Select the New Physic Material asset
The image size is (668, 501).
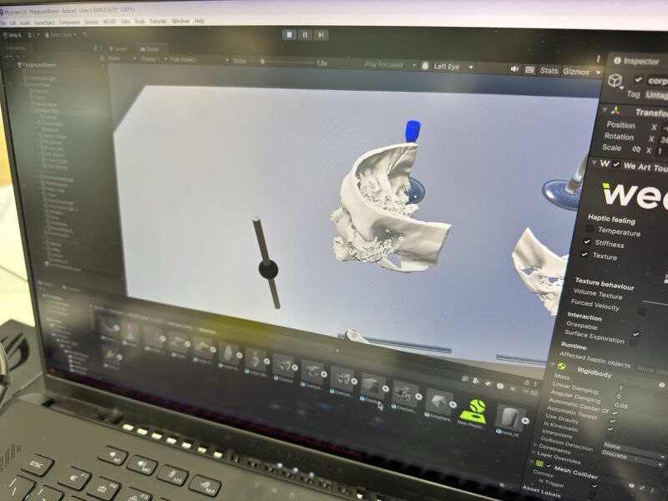[x=473, y=408]
